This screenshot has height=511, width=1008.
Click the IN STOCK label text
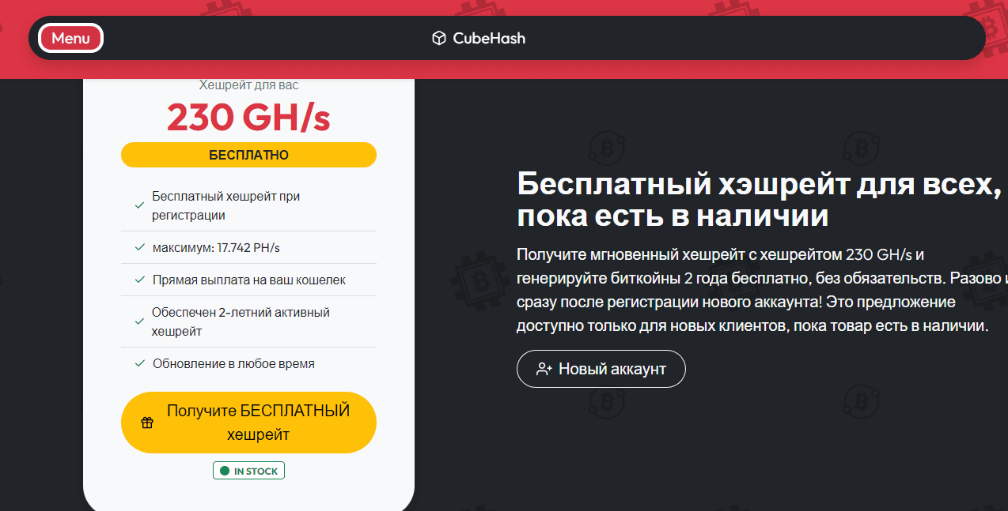click(256, 472)
